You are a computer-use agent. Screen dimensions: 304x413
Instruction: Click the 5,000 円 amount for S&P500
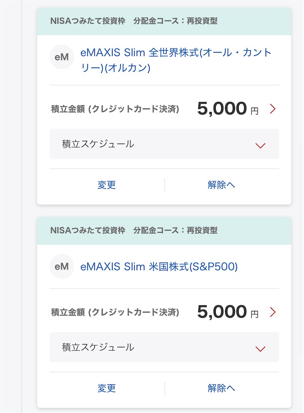click(228, 312)
